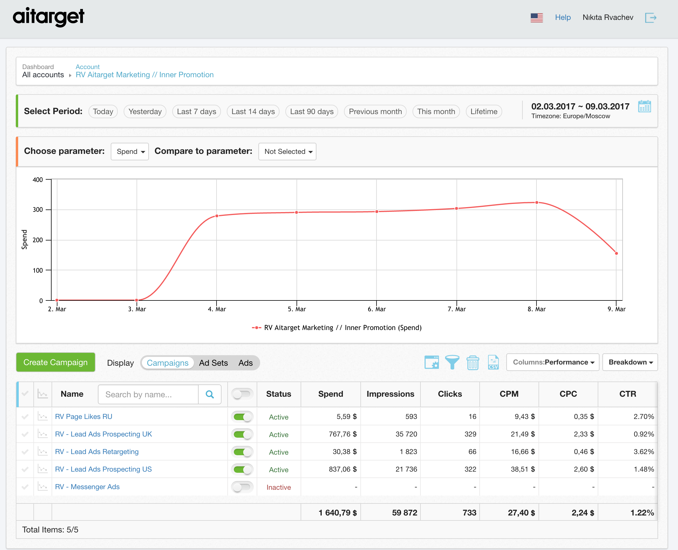Turn off Lead Ads Prospecting US campaign switch
Image resolution: width=678 pixels, height=550 pixels.
[x=242, y=469]
